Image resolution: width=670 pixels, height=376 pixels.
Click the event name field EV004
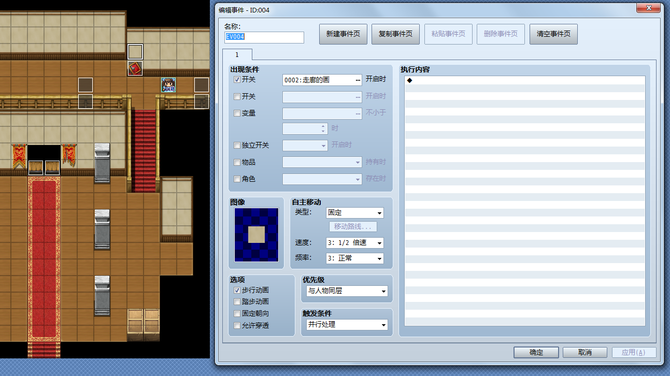coord(264,37)
